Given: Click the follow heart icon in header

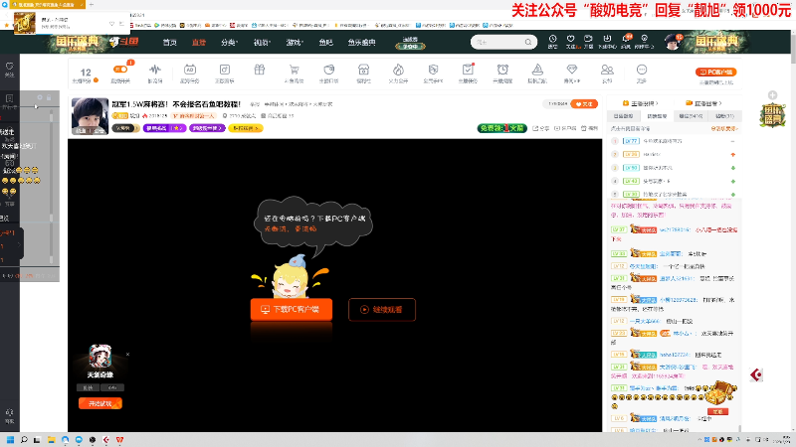Looking at the screenshot, I should pyautogui.click(x=570, y=41).
